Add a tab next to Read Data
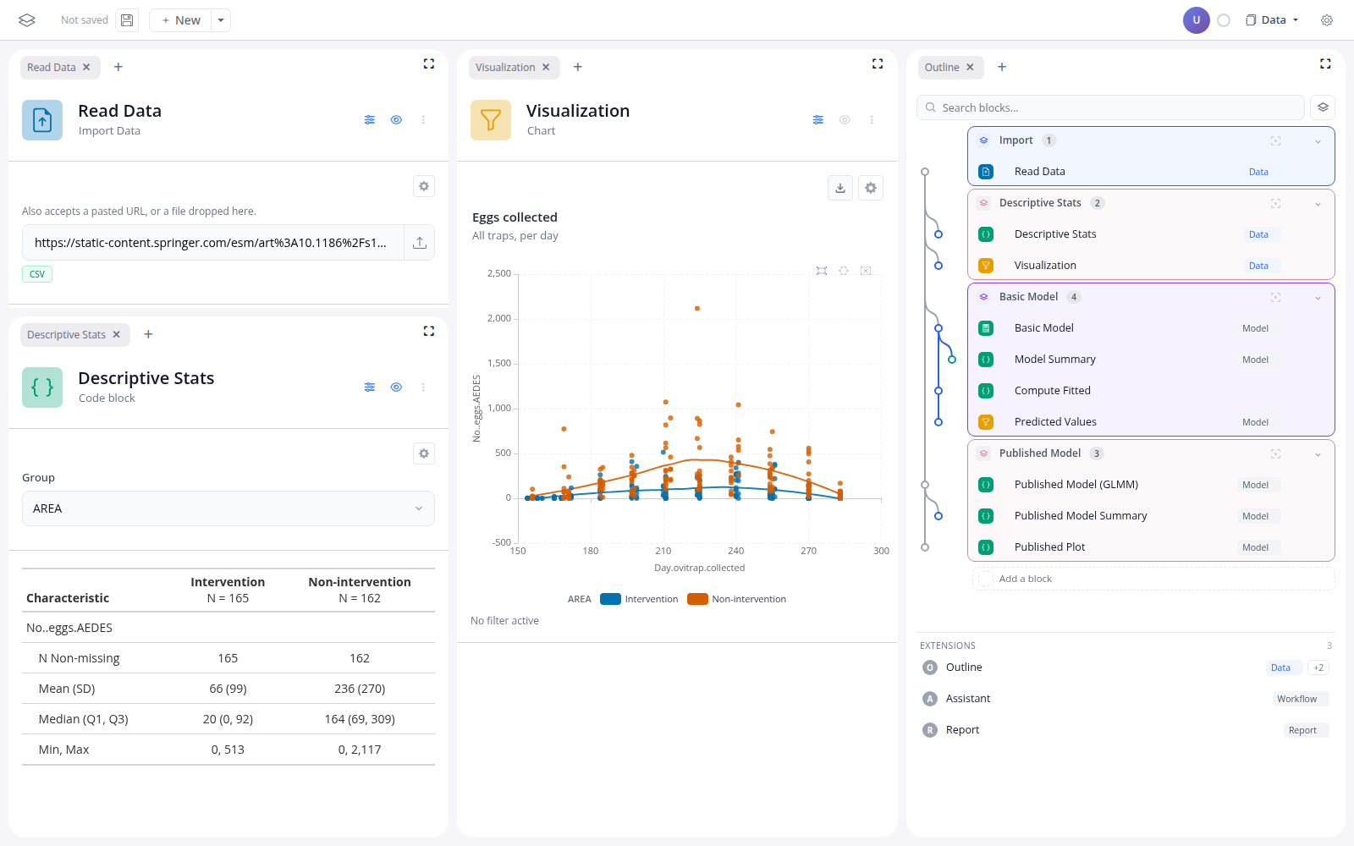This screenshot has width=1354, height=846. tap(118, 67)
